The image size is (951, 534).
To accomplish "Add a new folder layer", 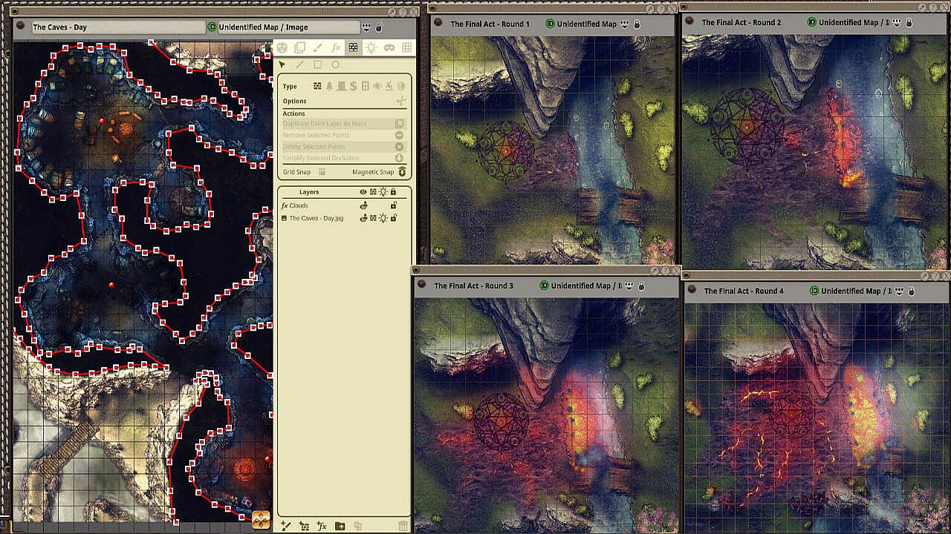I will pyautogui.click(x=340, y=526).
